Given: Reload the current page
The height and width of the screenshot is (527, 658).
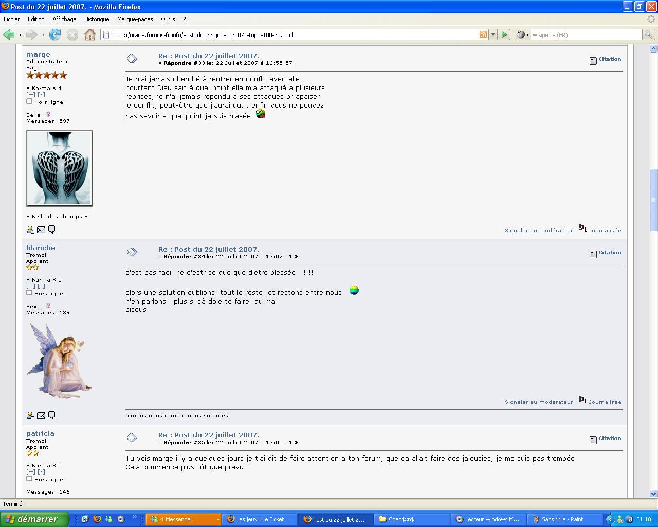Looking at the screenshot, I should (x=55, y=34).
